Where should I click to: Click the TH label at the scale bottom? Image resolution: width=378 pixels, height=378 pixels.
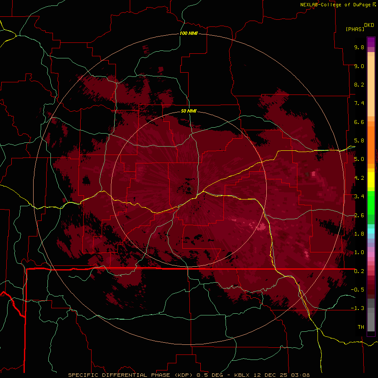(x=361, y=327)
